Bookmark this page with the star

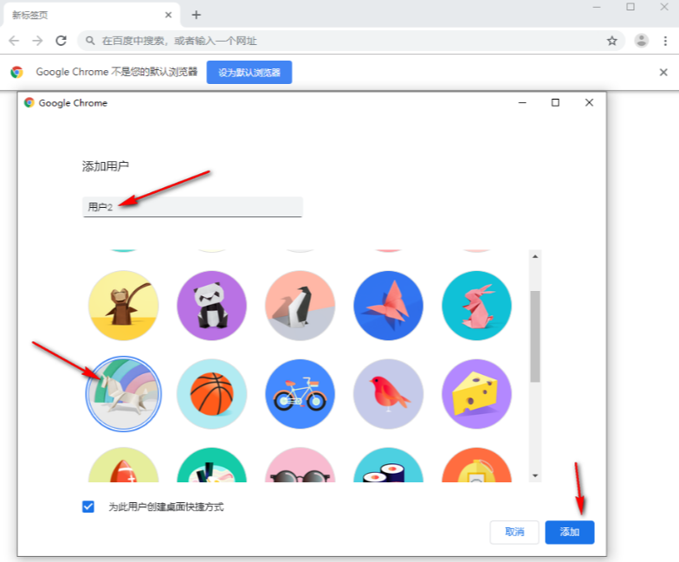(611, 41)
